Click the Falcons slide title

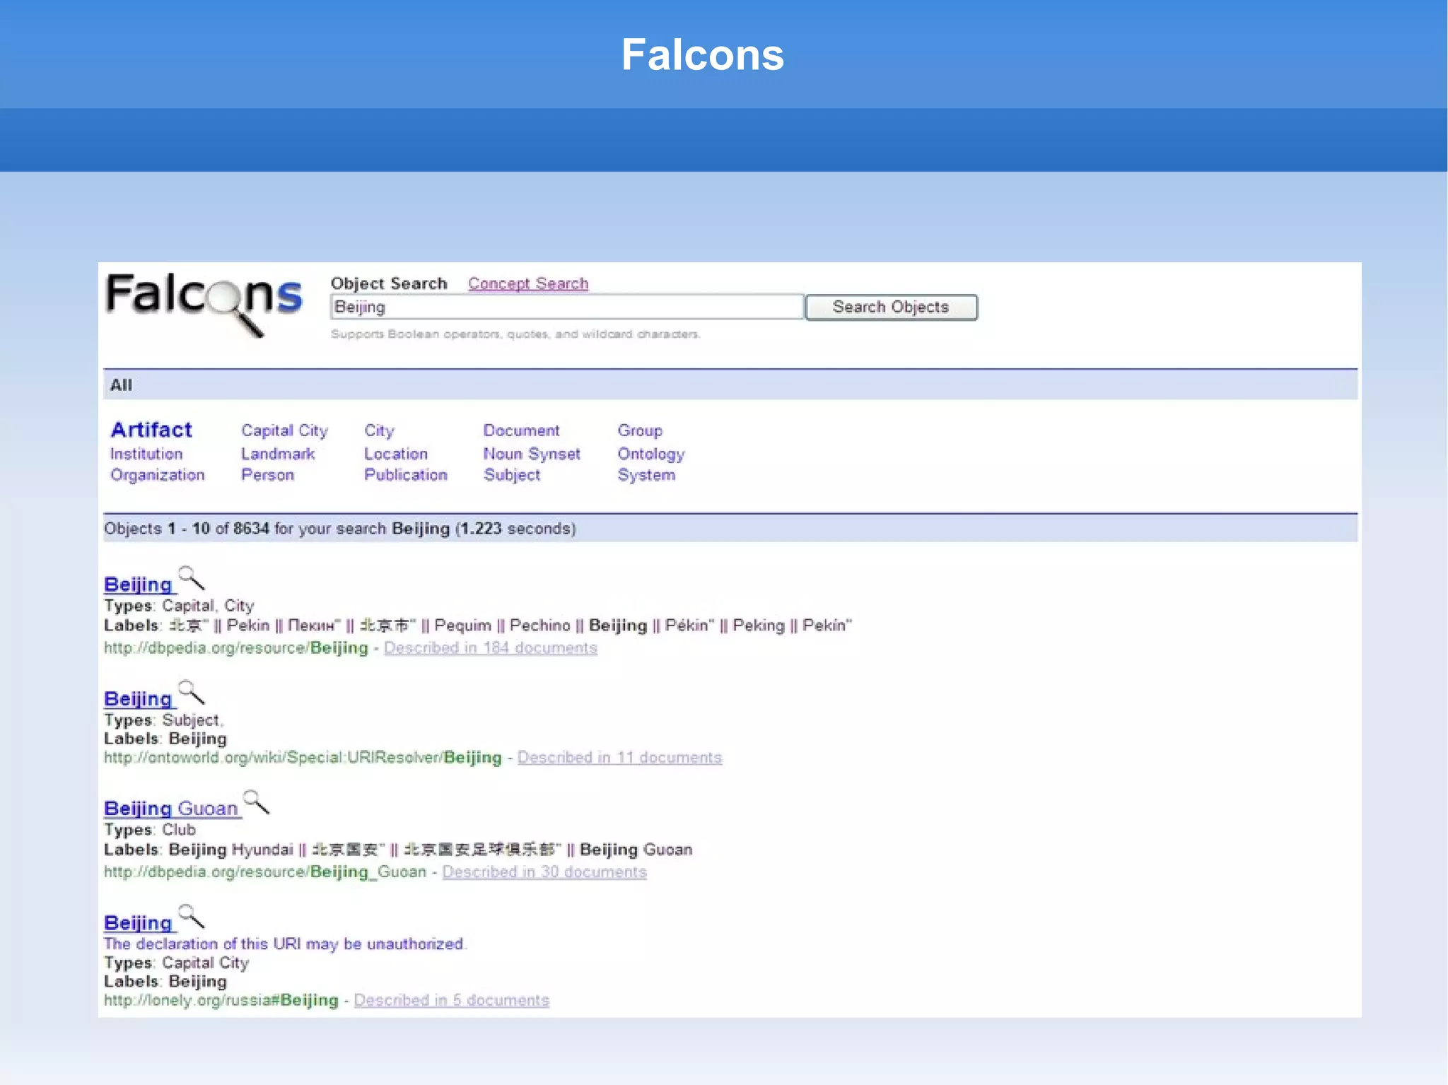pyautogui.click(x=703, y=54)
